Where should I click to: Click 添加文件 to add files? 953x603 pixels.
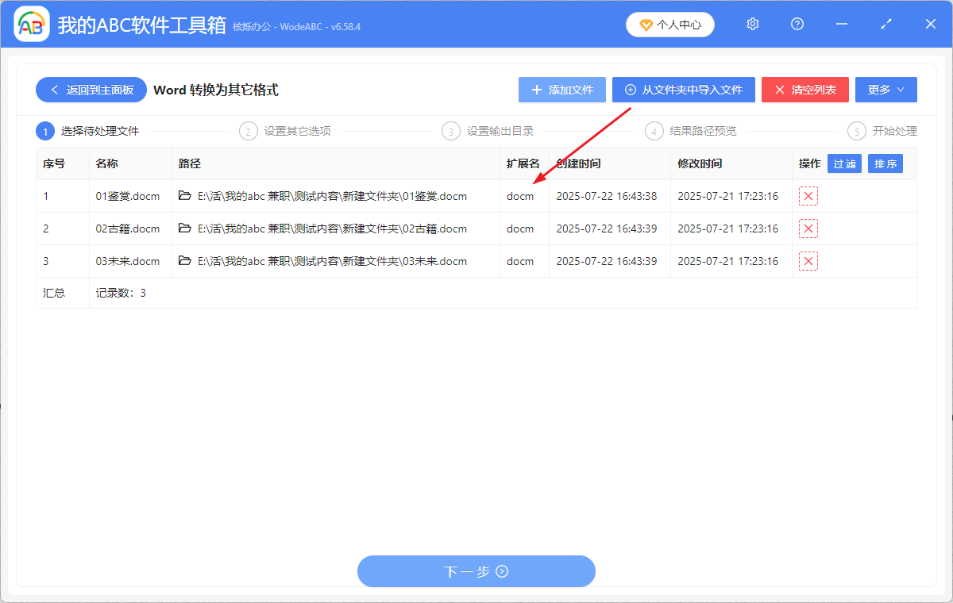click(561, 90)
